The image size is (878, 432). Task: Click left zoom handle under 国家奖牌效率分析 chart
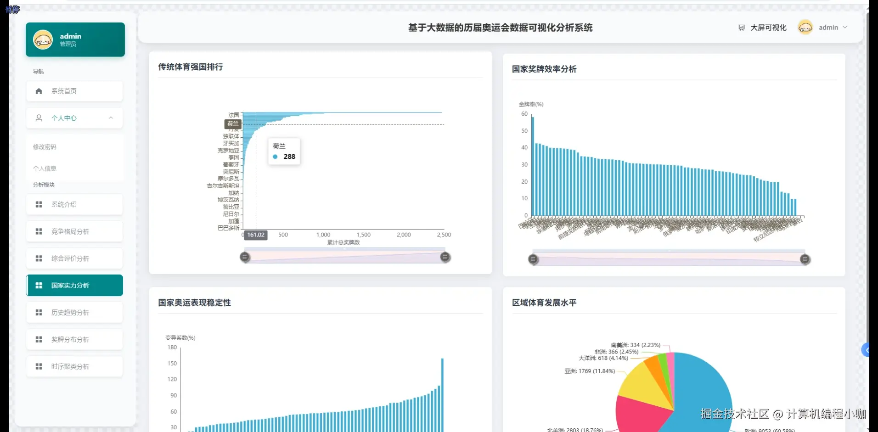(533, 259)
